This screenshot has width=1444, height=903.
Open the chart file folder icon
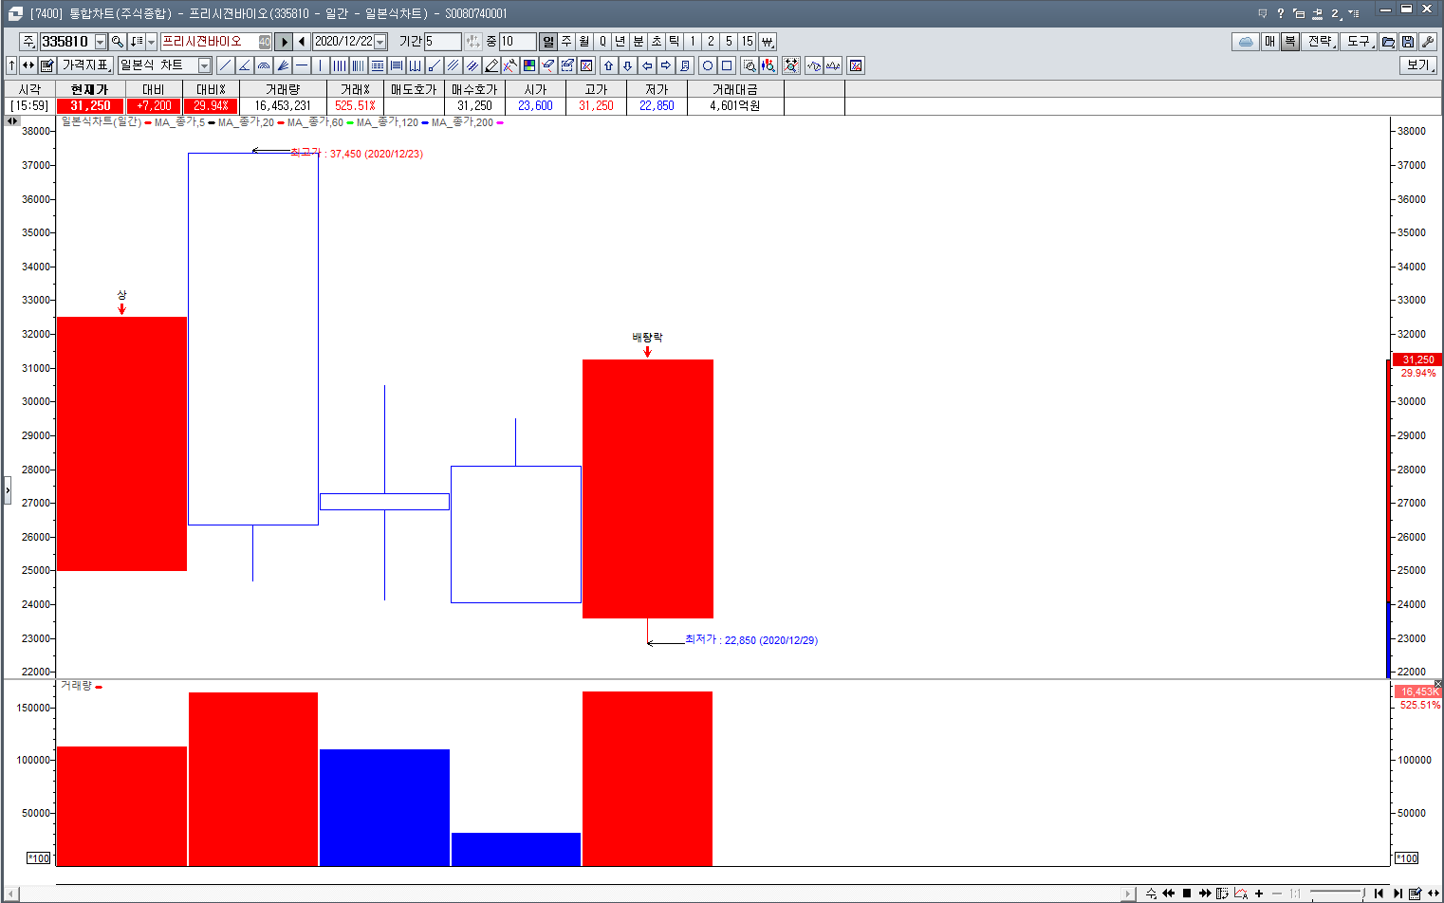[1388, 42]
